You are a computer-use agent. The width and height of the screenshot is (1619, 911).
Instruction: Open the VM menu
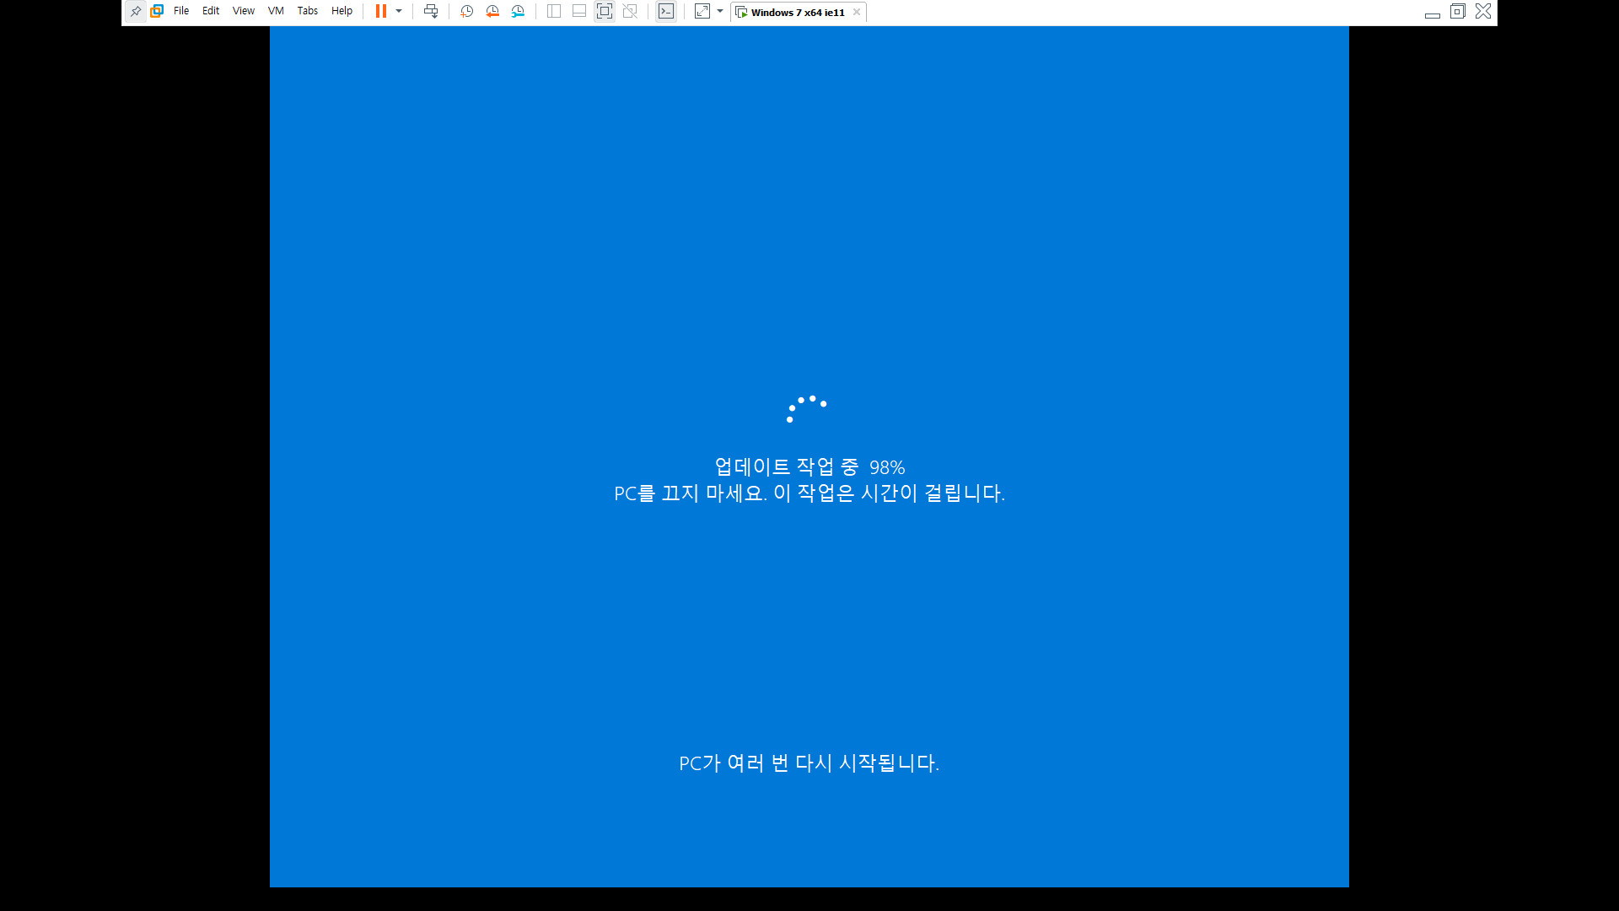click(x=276, y=11)
